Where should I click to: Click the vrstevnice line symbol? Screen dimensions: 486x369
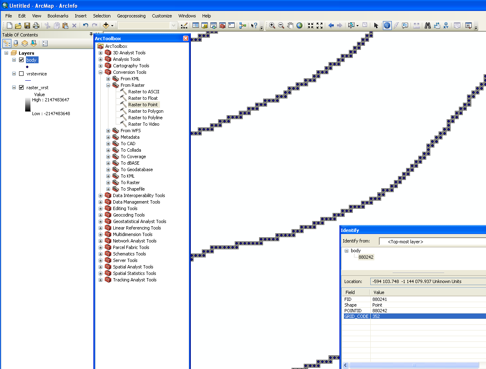28,80
